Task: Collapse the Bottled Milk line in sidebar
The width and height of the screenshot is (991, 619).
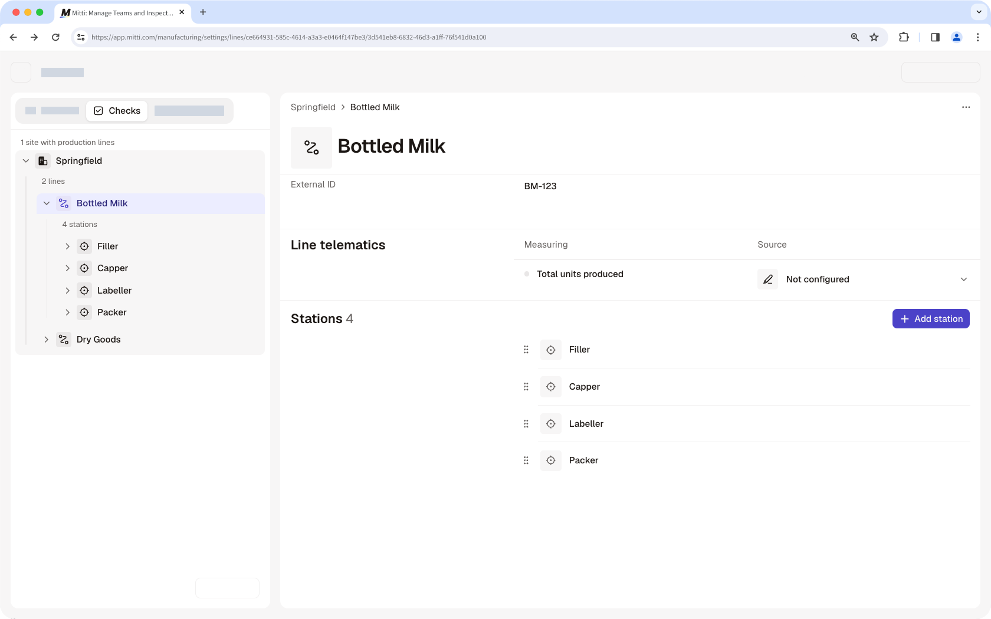Action: point(47,203)
